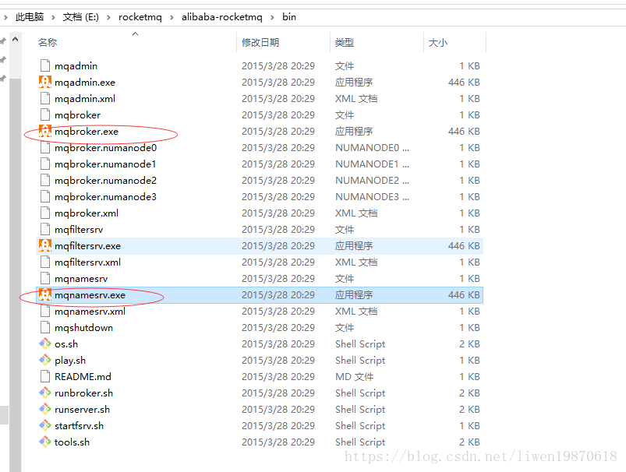Select the mqbroker.numanode0 file icon
This screenshot has width=626, height=472.
(x=45, y=148)
